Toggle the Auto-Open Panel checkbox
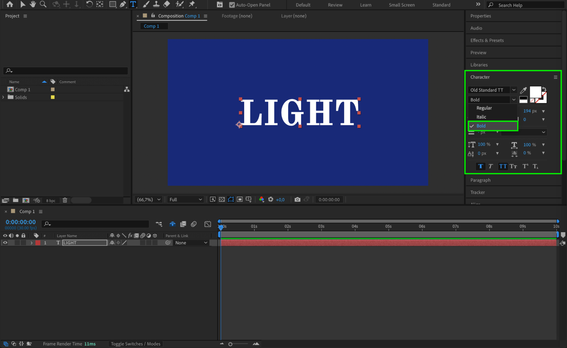Image resolution: width=567 pixels, height=348 pixels. point(232,5)
